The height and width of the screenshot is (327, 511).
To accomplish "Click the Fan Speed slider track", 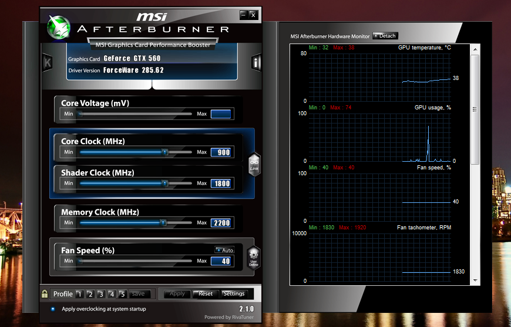I will [135, 261].
